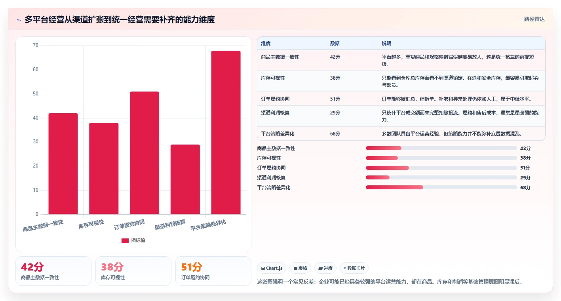Viewport: 561px width, 301px height.
Task: Click the 68分 value beside the progress bar
Action: point(525,187)
